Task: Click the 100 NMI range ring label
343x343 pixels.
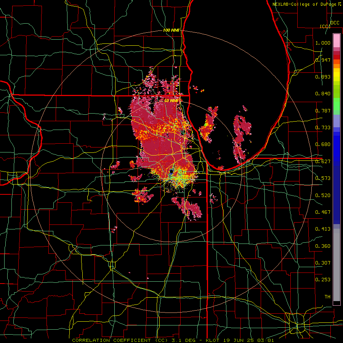Action: pos(171,30)
